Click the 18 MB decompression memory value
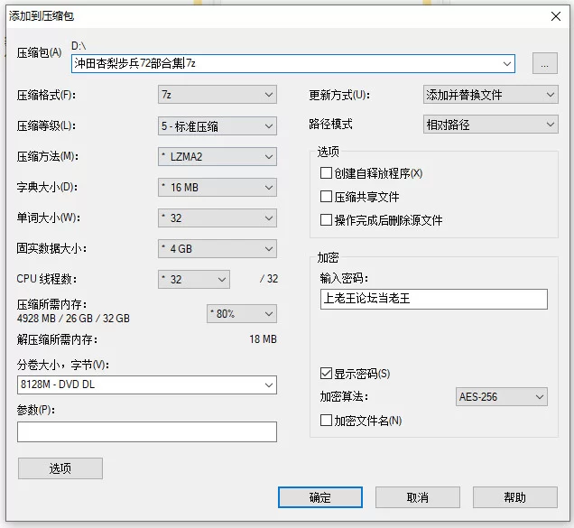Image resolution: width=574 pixels, height=528 pixels. (263, 339)
